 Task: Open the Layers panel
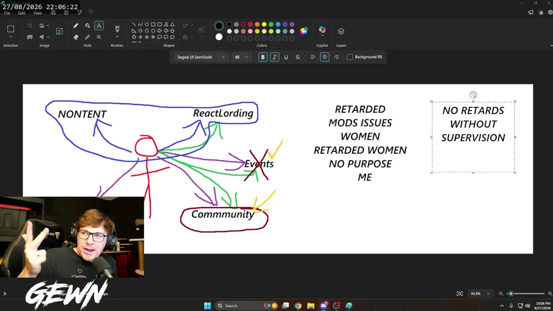(341, 31)
